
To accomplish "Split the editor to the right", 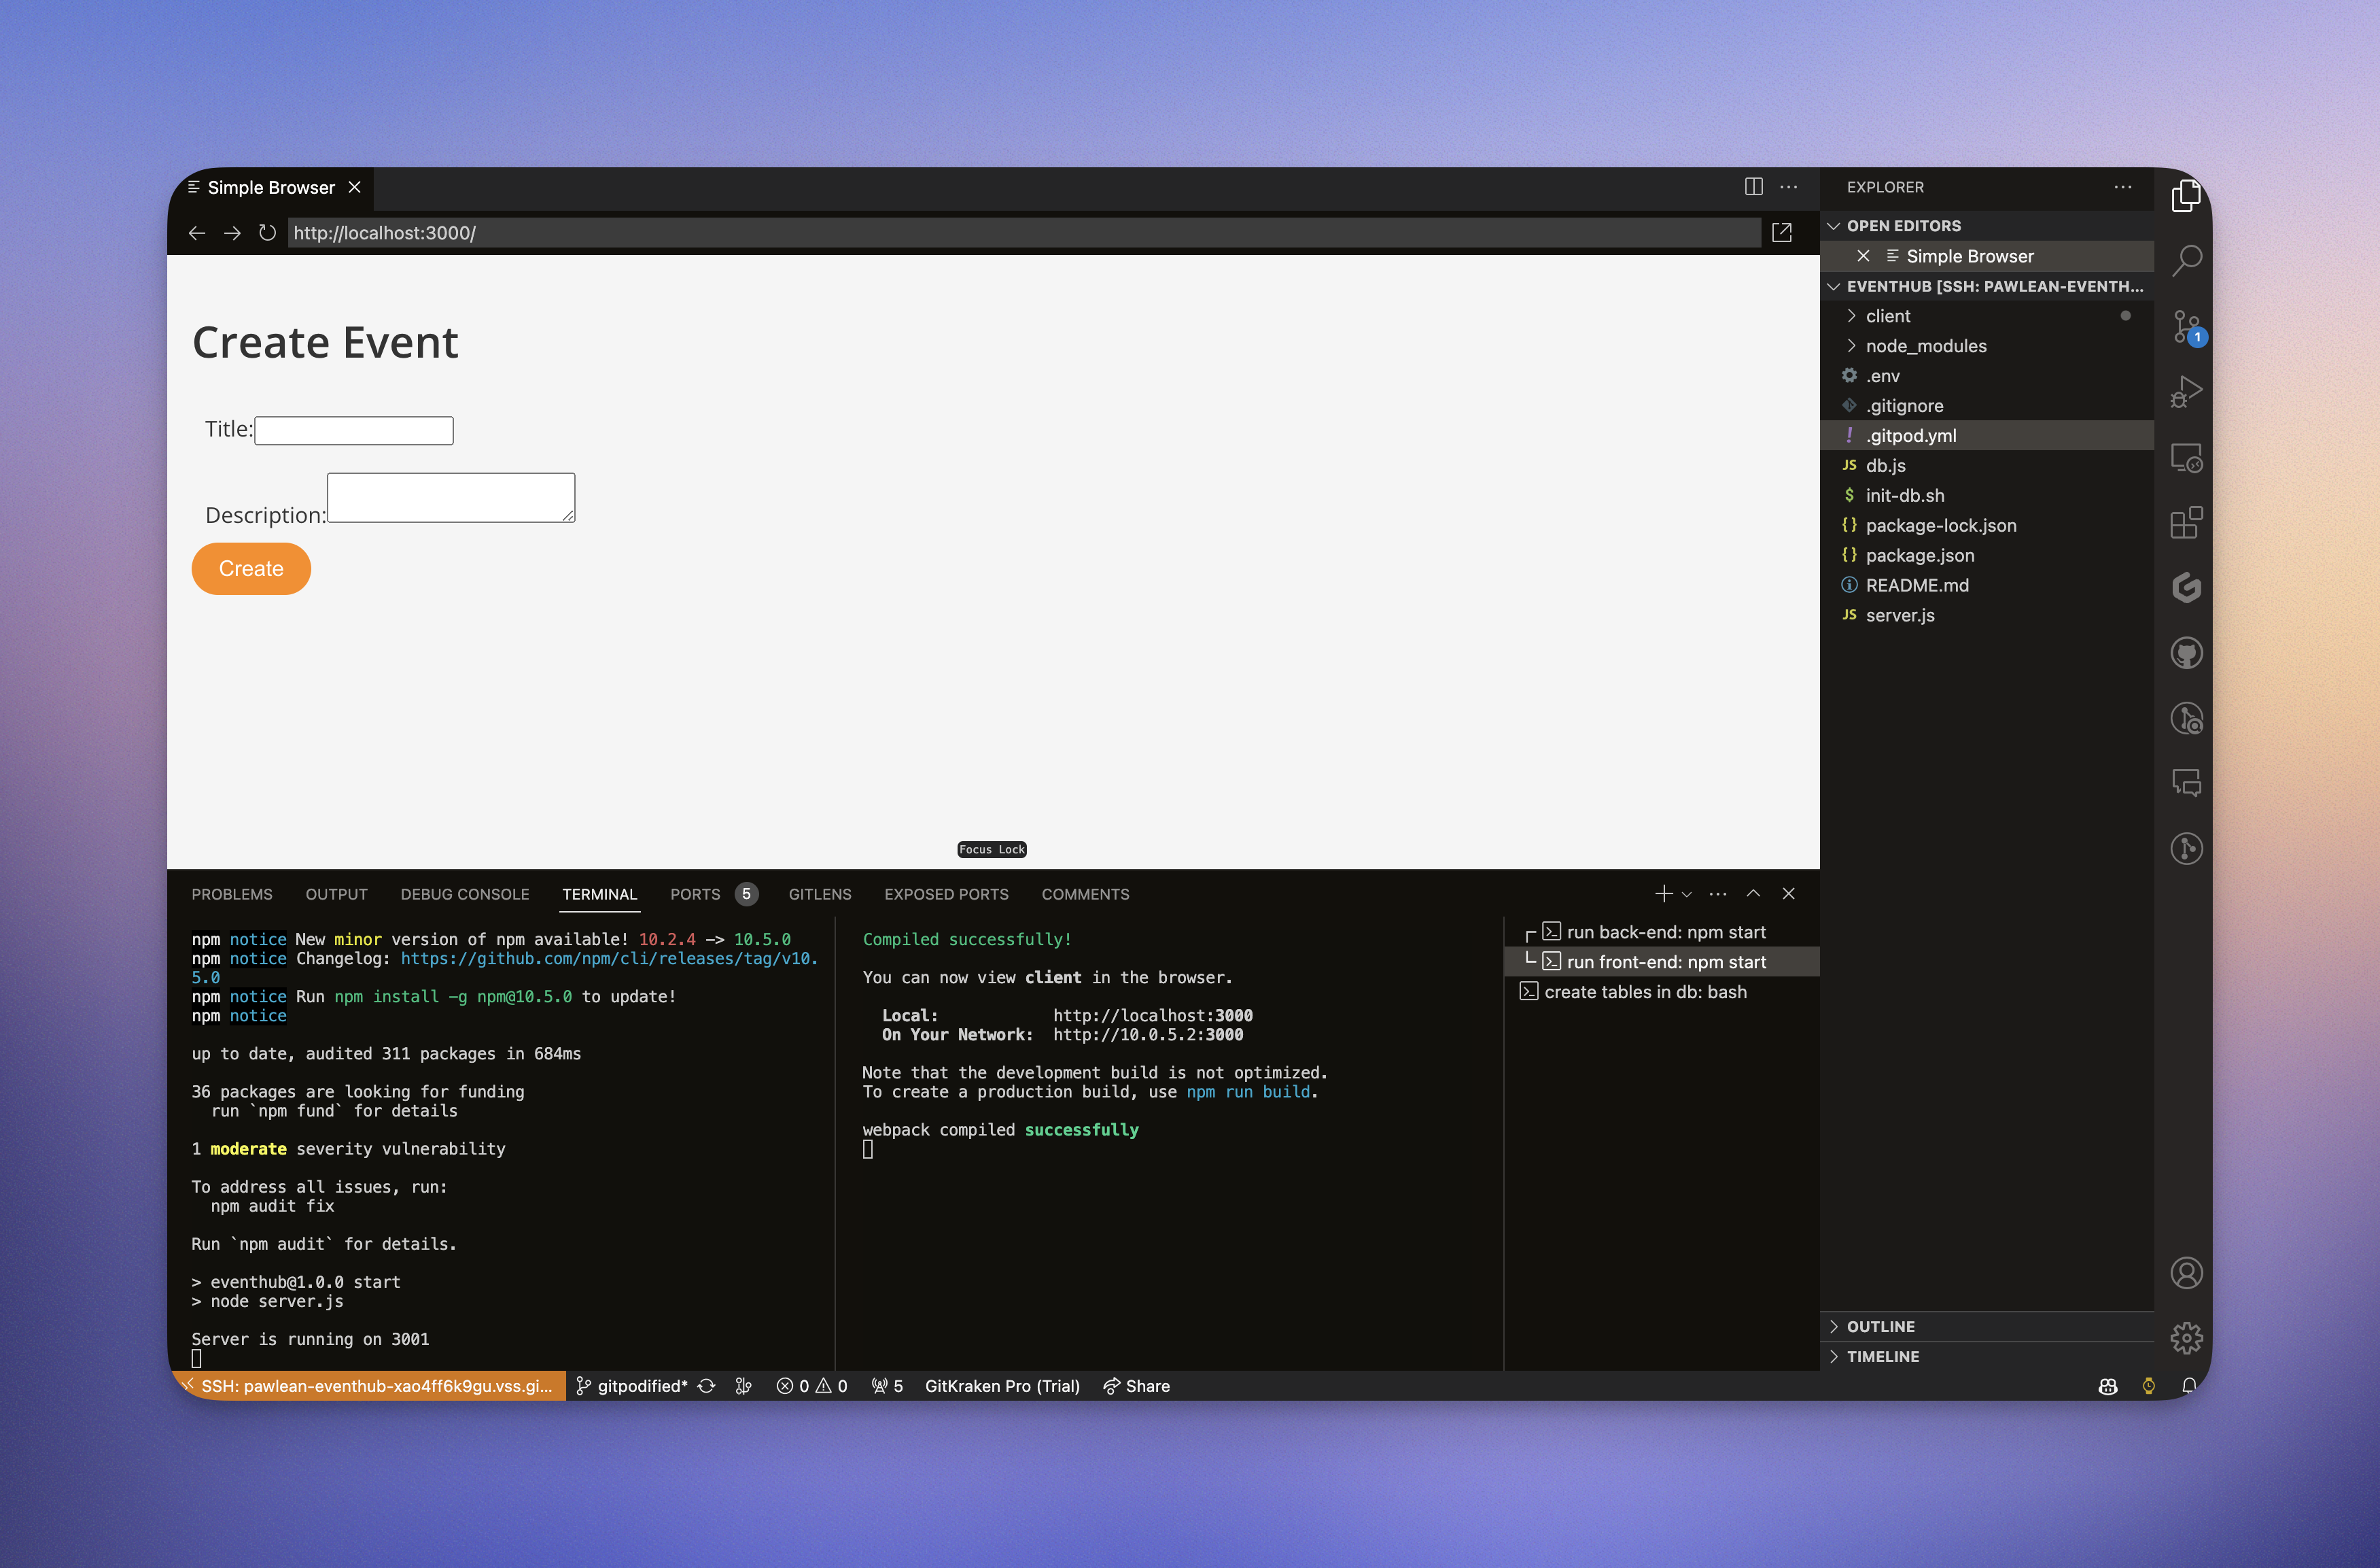I will click(x=1753, y=187).
